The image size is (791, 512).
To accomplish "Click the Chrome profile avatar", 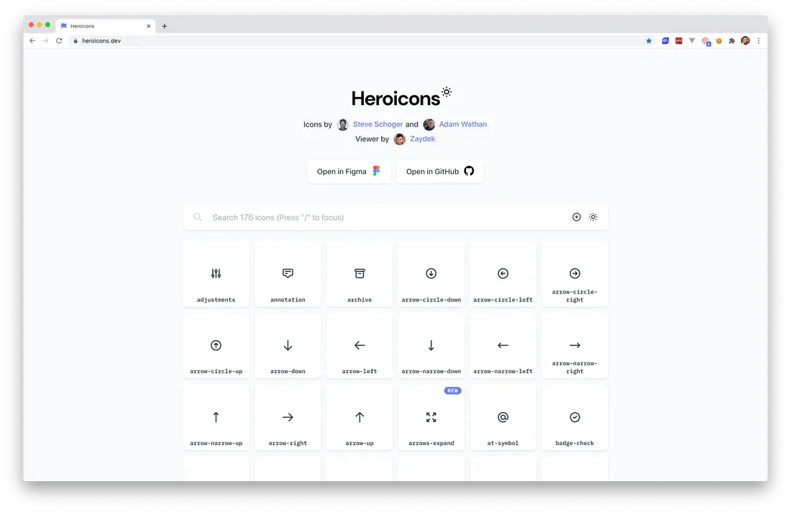I will (x=745, y=41).
